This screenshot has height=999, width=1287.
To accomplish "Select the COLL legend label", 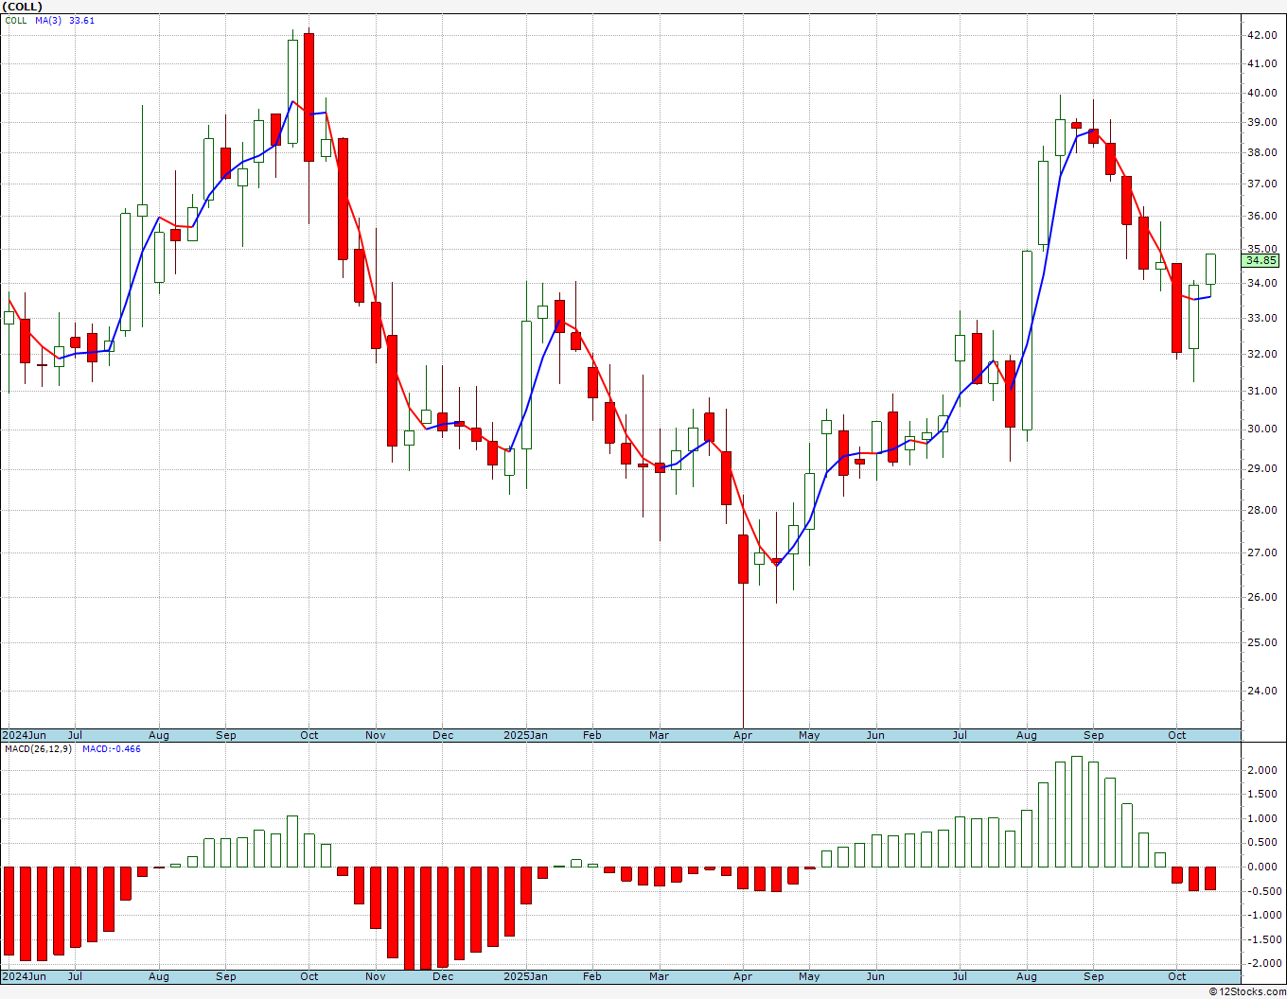I will tap(16, 20).
